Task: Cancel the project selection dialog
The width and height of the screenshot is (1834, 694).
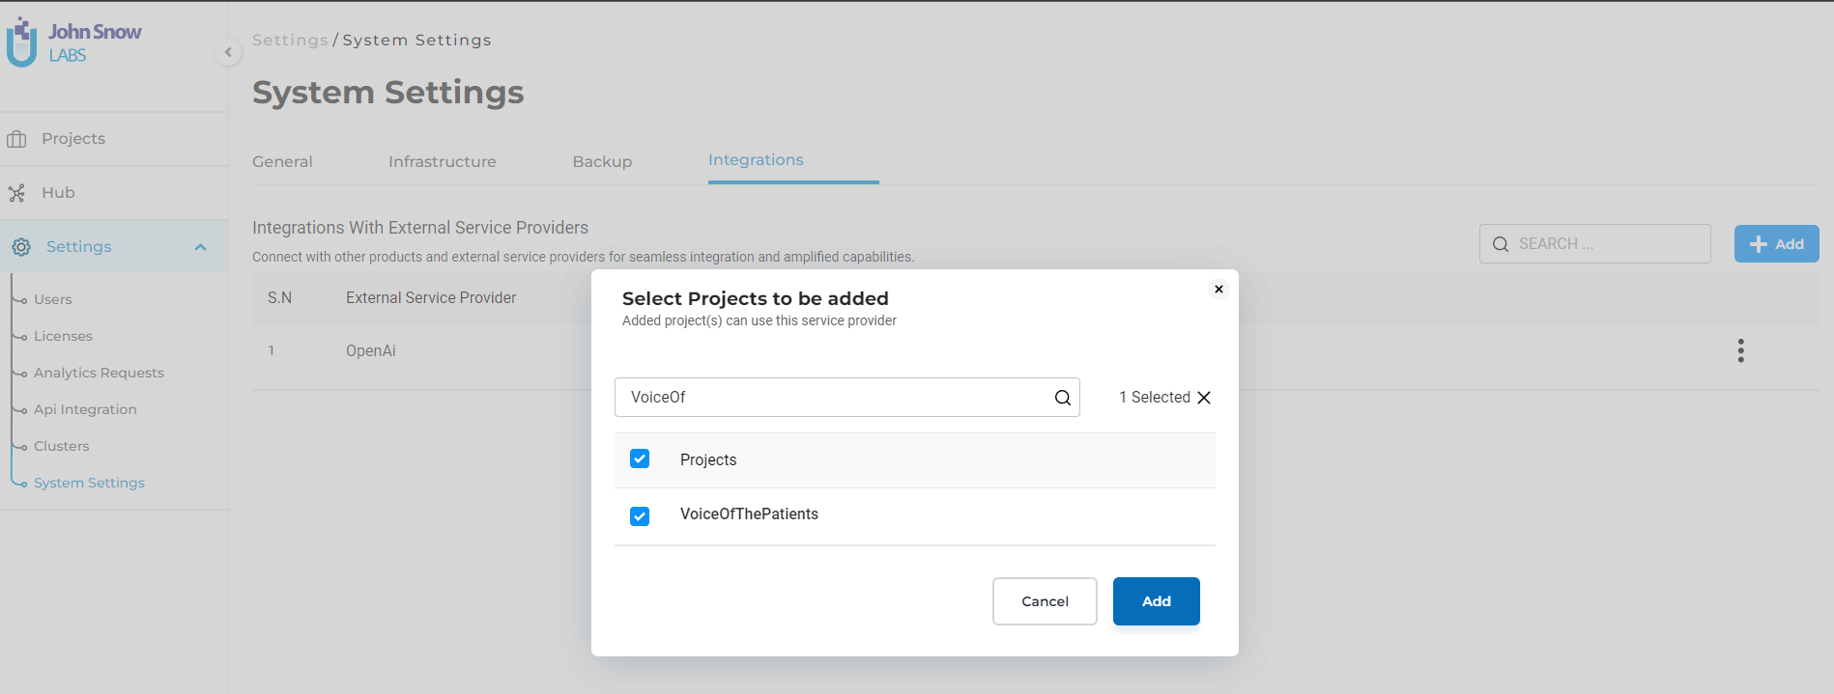Action: coord(1045,601)
